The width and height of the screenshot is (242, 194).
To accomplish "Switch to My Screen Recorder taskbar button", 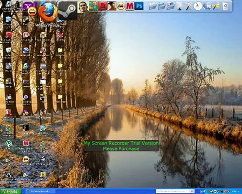I will pos(41,191).
